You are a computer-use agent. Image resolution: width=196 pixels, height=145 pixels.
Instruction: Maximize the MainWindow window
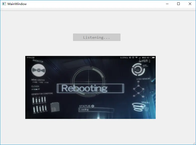pos(178,4)
